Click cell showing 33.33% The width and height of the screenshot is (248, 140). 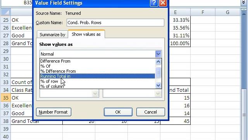click(x=180, y=20)
